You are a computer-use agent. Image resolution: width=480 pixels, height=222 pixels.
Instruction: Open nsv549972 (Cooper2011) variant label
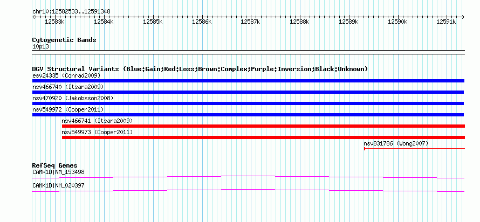tap(68, 109)
